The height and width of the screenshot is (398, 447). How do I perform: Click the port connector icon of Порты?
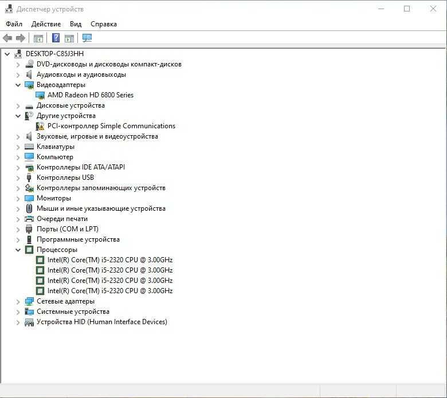[x=29, y=229]
